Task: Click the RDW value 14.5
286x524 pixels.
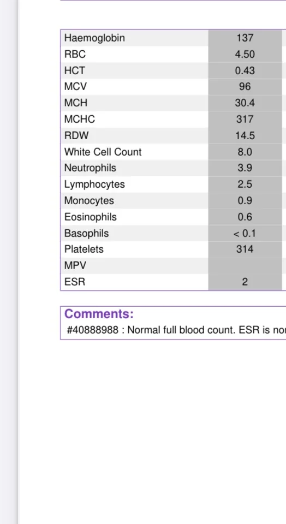Action: (245, 135)
